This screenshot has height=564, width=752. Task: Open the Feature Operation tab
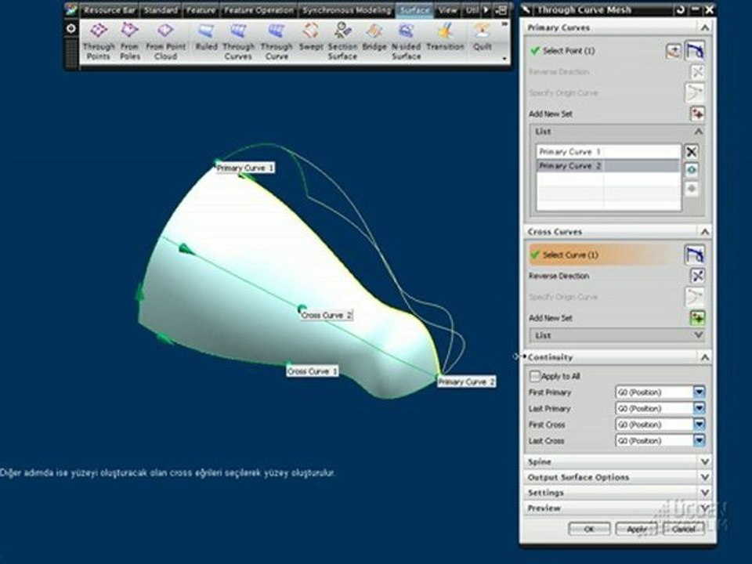[258, 10]
